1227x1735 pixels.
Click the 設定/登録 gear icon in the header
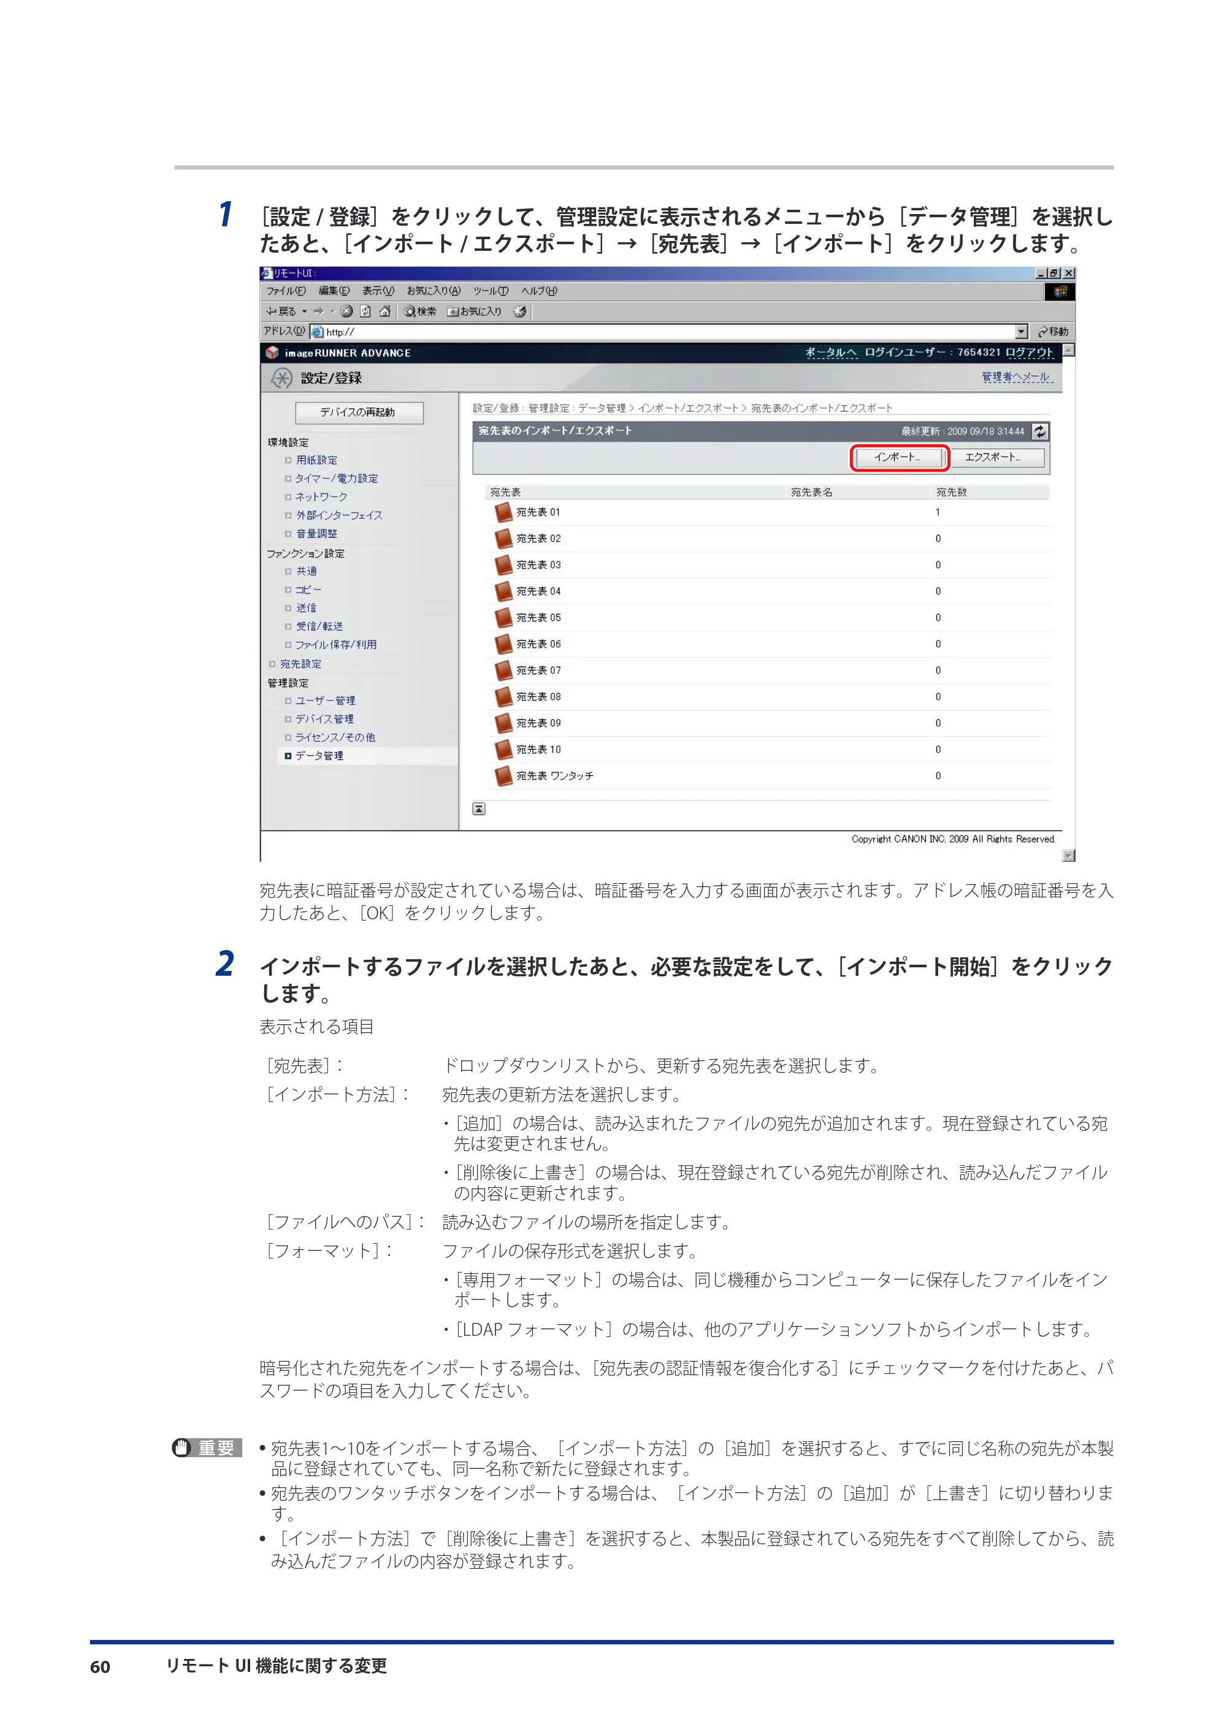click(x=282, y=378)
